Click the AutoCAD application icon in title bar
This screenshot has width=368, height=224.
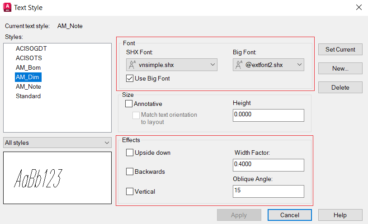click(8, 7)
